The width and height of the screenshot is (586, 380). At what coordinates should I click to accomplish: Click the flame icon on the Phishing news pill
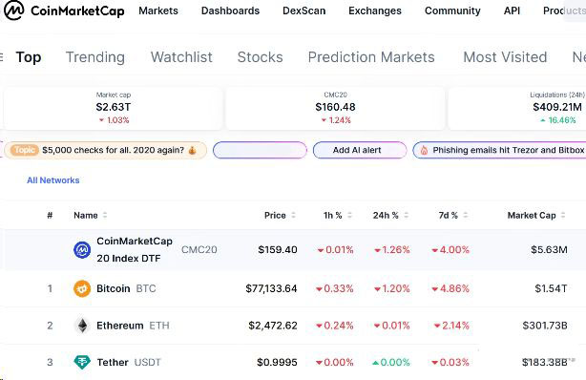pyautogui.click(x=424, y=150)
